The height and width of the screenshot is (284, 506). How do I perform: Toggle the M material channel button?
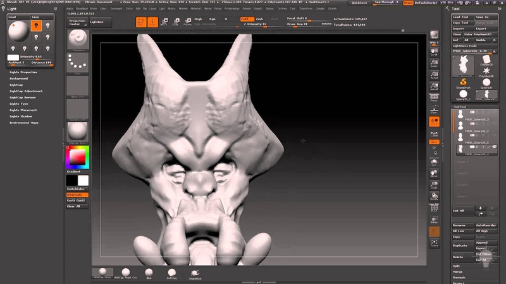point(226,19)
